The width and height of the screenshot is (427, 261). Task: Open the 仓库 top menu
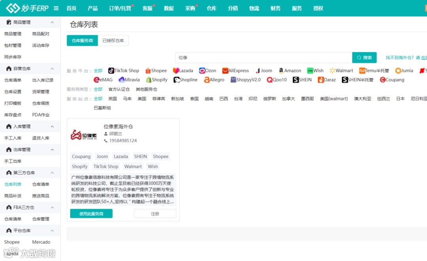pyautogui.click(x=211, y=8)
